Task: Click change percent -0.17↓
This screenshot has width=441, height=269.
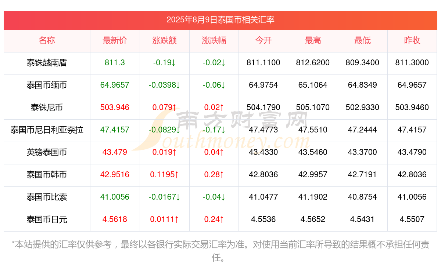Action: (x=214, y=130)
